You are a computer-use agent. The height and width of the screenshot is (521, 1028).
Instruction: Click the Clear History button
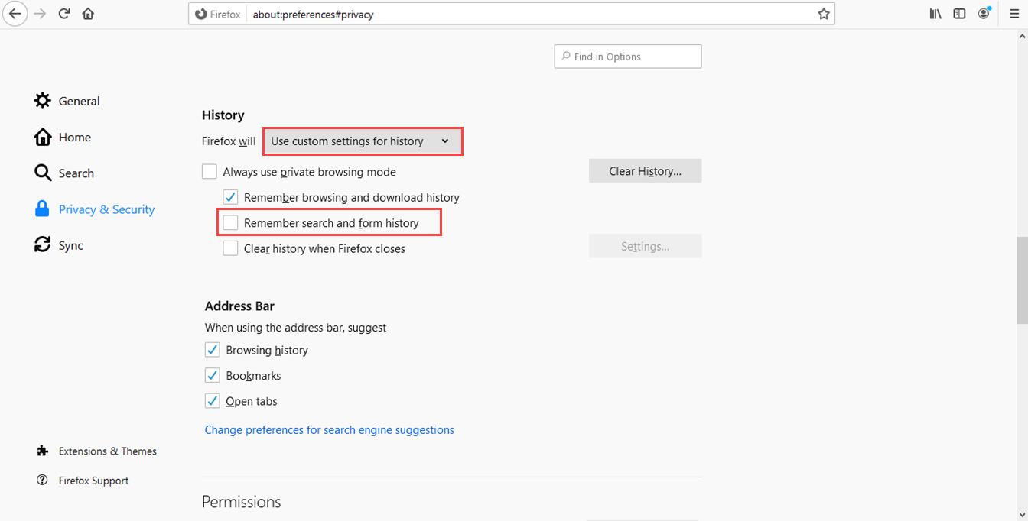[645, 171]
